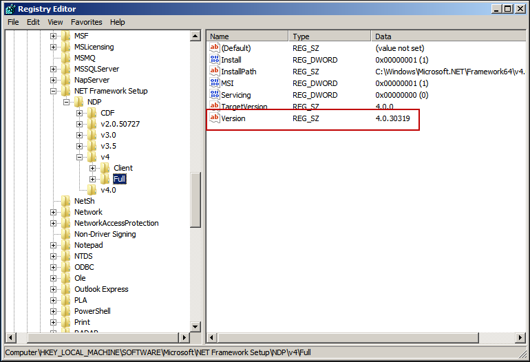The width and height of the screenshot is (530, 362).
Task: Expand the Full subkey
Action: [x=92, y=179]
